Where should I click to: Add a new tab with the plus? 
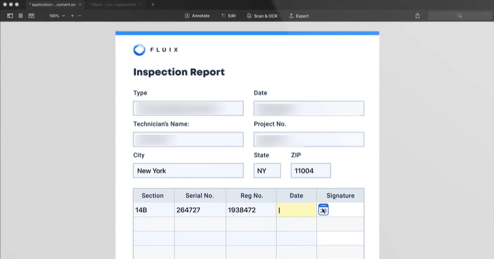[153, 5]
